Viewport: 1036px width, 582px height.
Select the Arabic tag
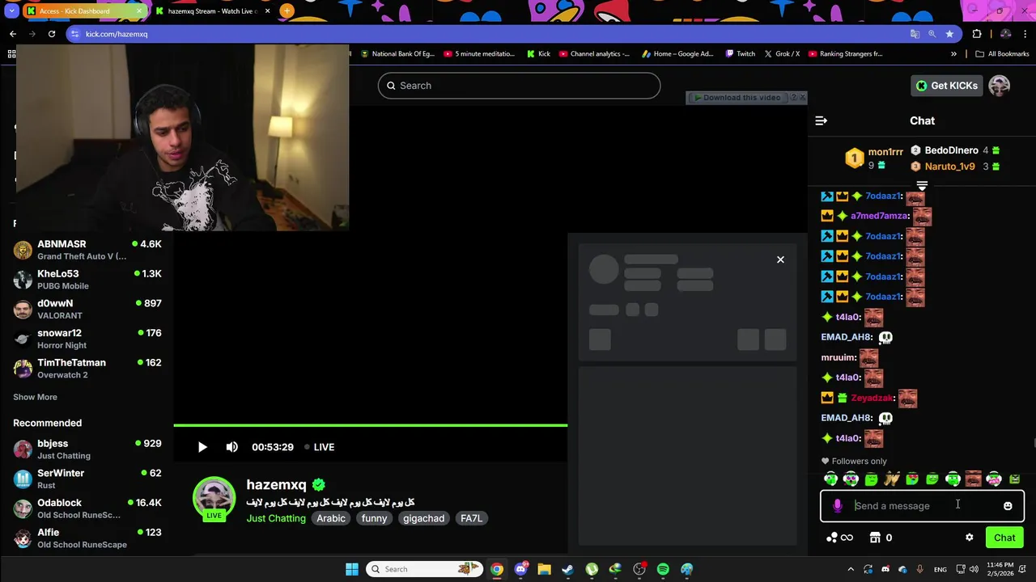click(331, 518)
